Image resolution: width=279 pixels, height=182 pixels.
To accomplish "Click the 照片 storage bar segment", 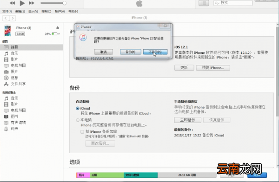I will coord(83,175).
